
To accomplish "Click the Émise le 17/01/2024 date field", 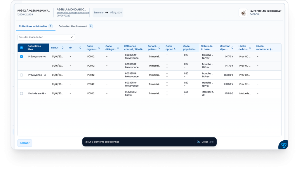I will (x=108, y=13).
